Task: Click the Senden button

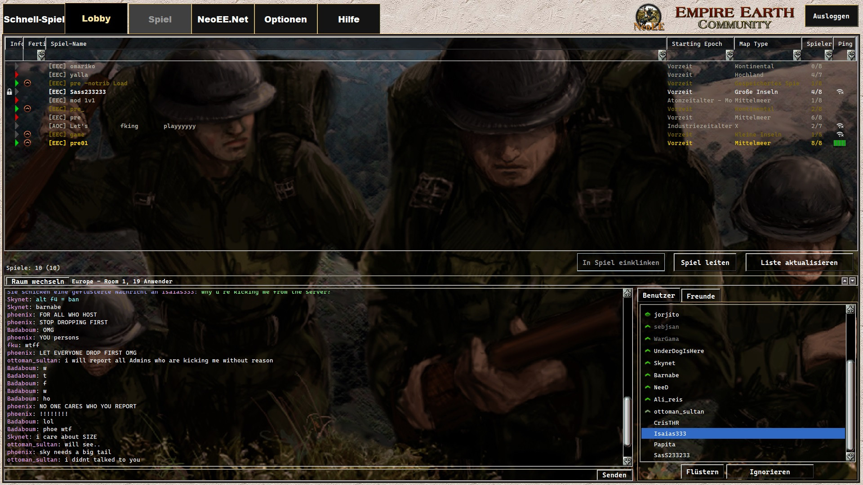Action: [x=614, y=475]
